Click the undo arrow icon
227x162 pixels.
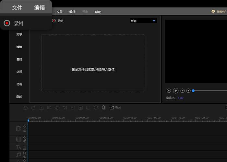(26, 108)
